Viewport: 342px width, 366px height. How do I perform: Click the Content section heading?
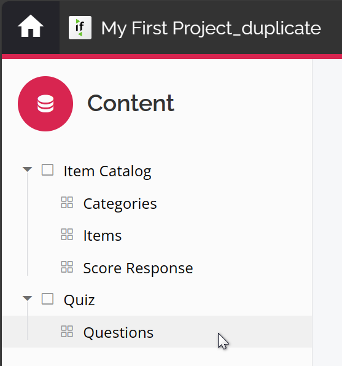(131, 103)
